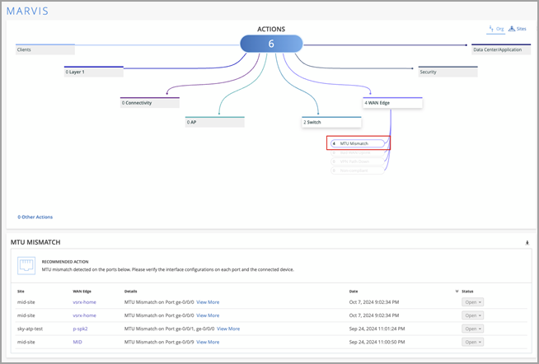Open the p-spk2 WAN Edge link
Viewport: 539px width, 364px height.
[x=82, y=329]
